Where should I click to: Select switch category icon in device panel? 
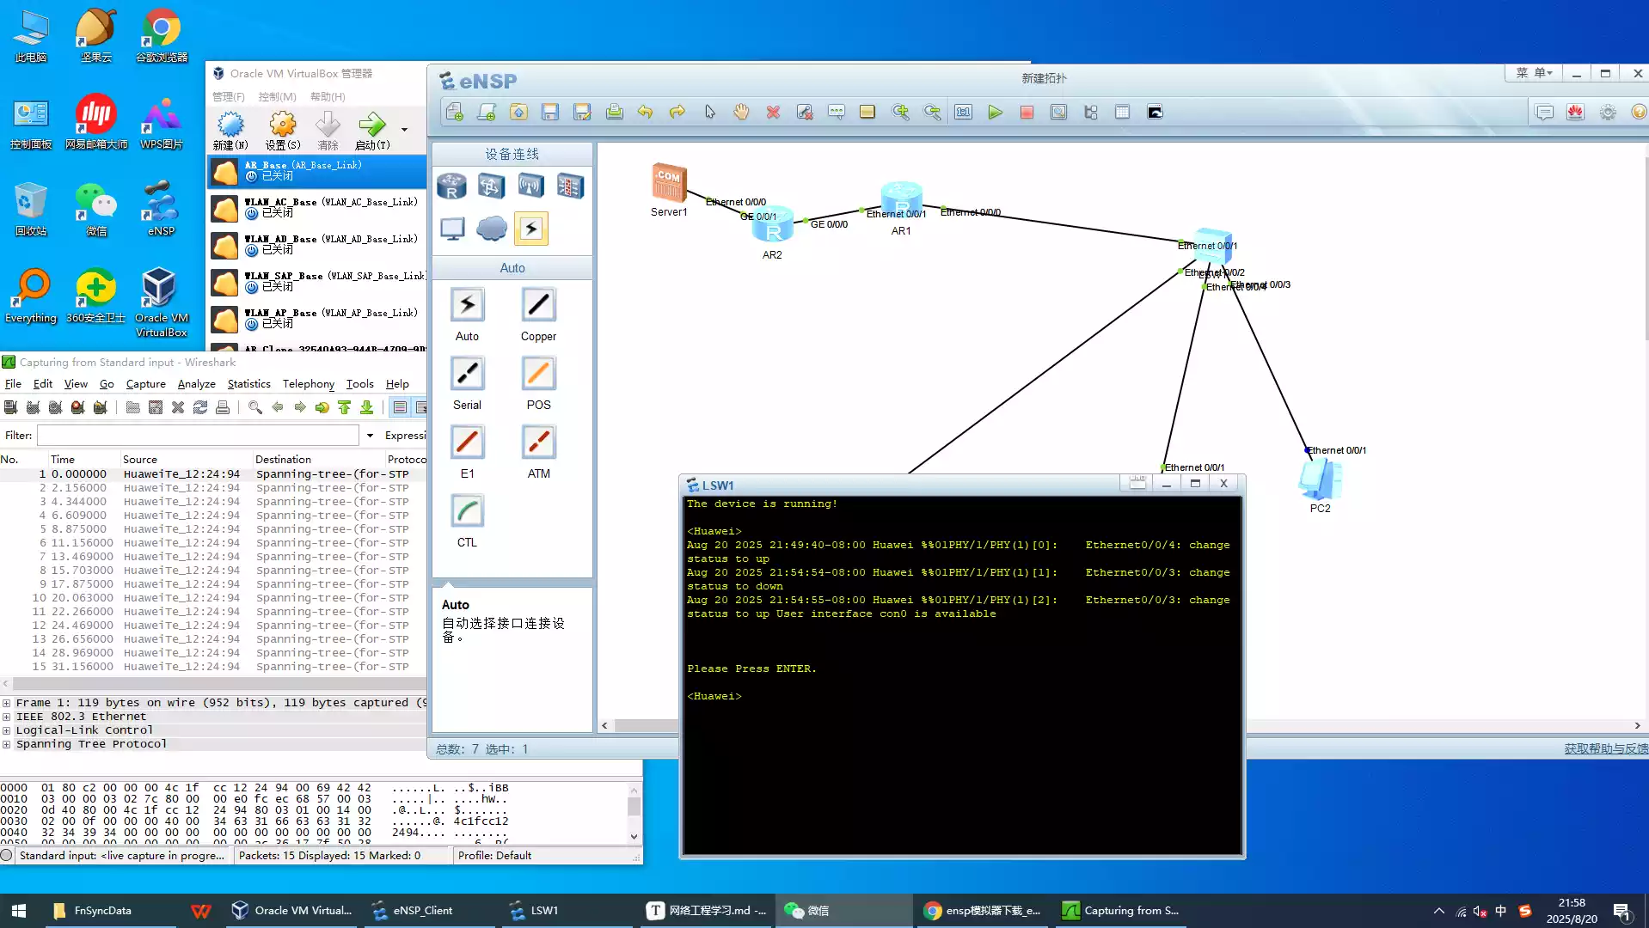click(x=491, y=186)
